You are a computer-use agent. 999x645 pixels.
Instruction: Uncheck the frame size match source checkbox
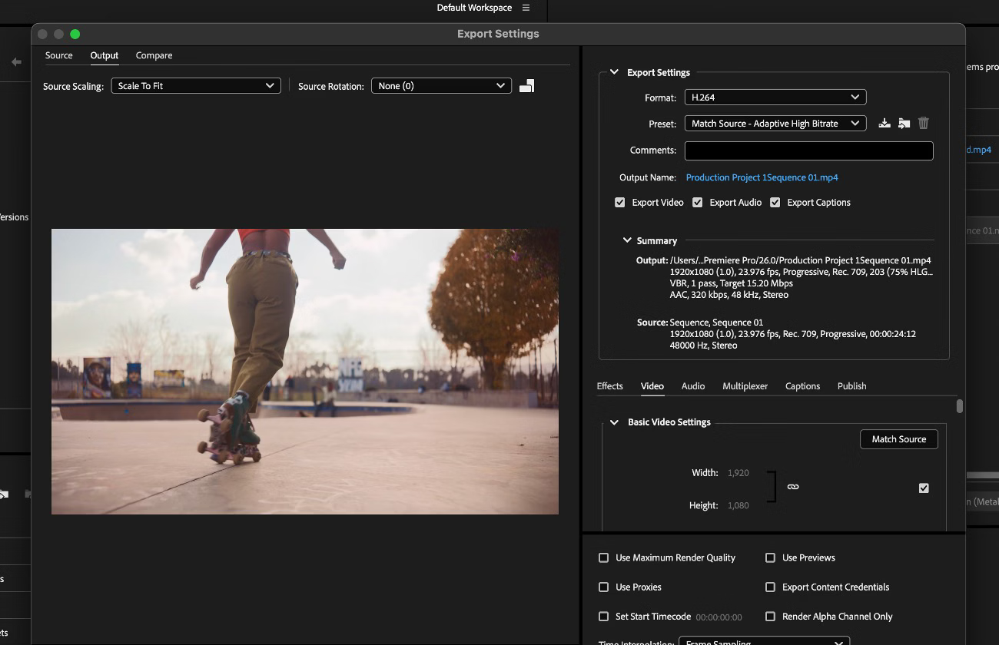[x=924, y=488]
